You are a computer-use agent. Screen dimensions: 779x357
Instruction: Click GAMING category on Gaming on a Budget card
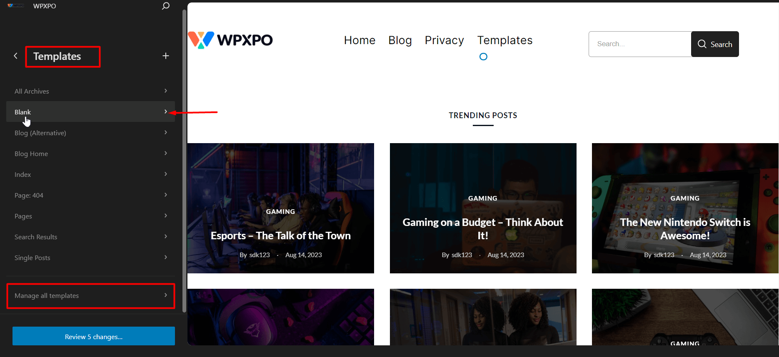click(x=483, y=198)
